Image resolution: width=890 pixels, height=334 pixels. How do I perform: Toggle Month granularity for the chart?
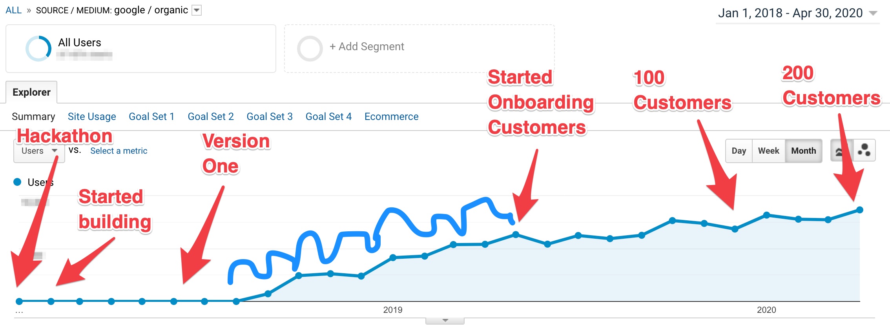803,151
